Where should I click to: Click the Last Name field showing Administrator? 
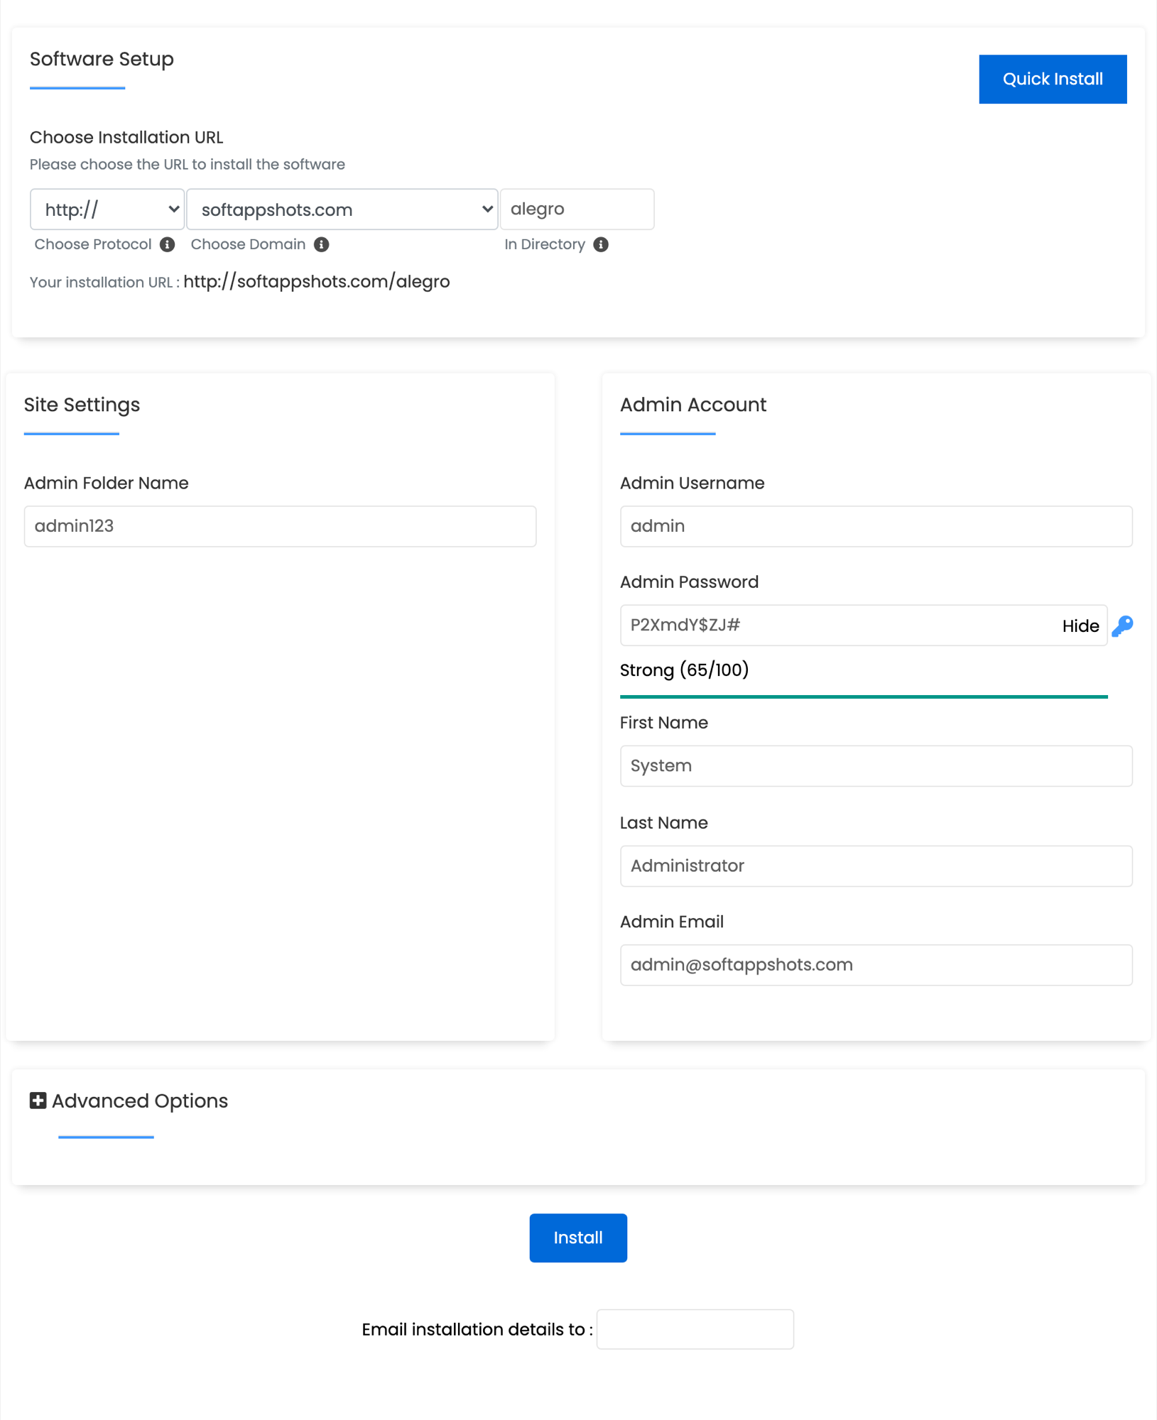tap(876, 866)
